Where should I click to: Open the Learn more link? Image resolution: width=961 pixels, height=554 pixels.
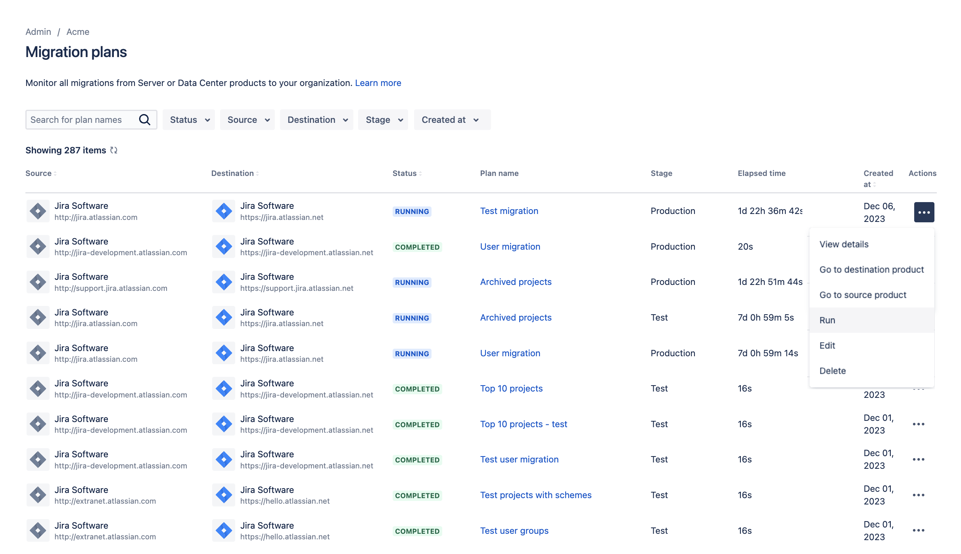click(x=378, y=83)
